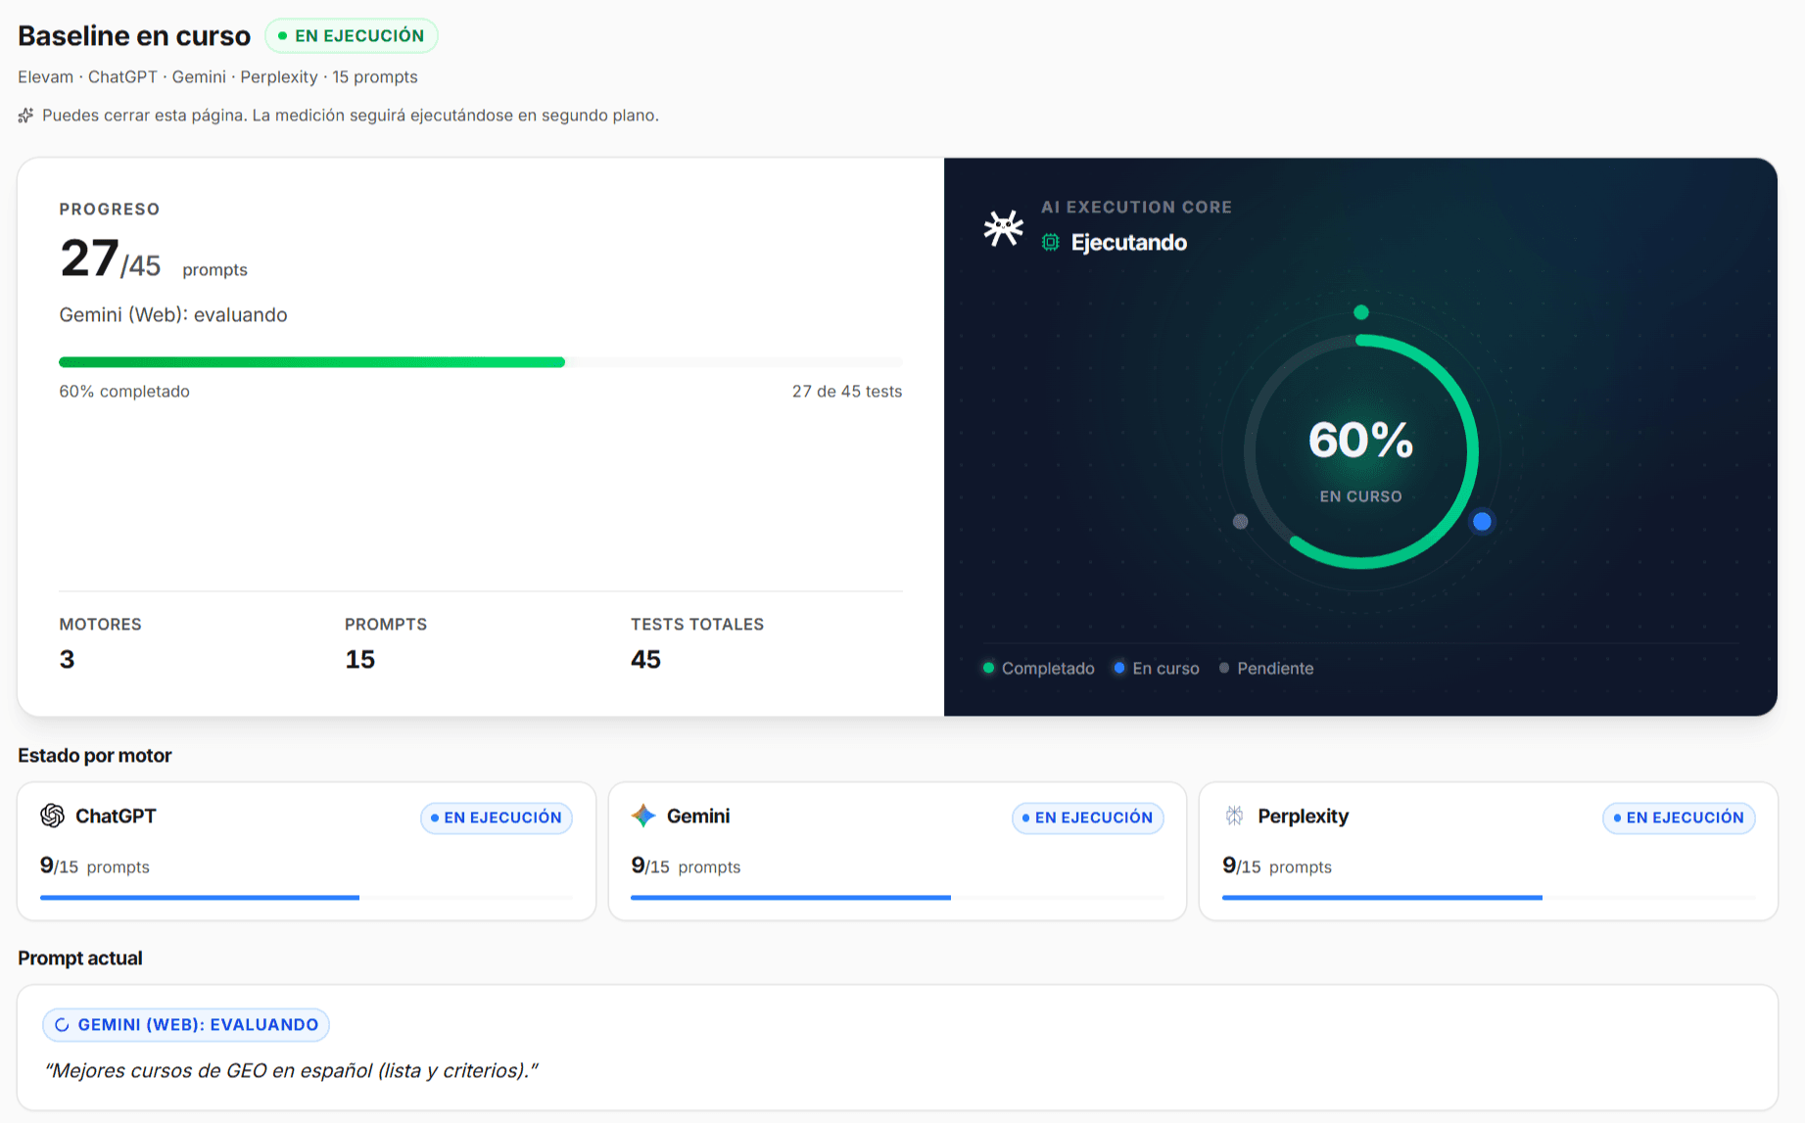Click the Gemini blue progress bar

[897, 897]
